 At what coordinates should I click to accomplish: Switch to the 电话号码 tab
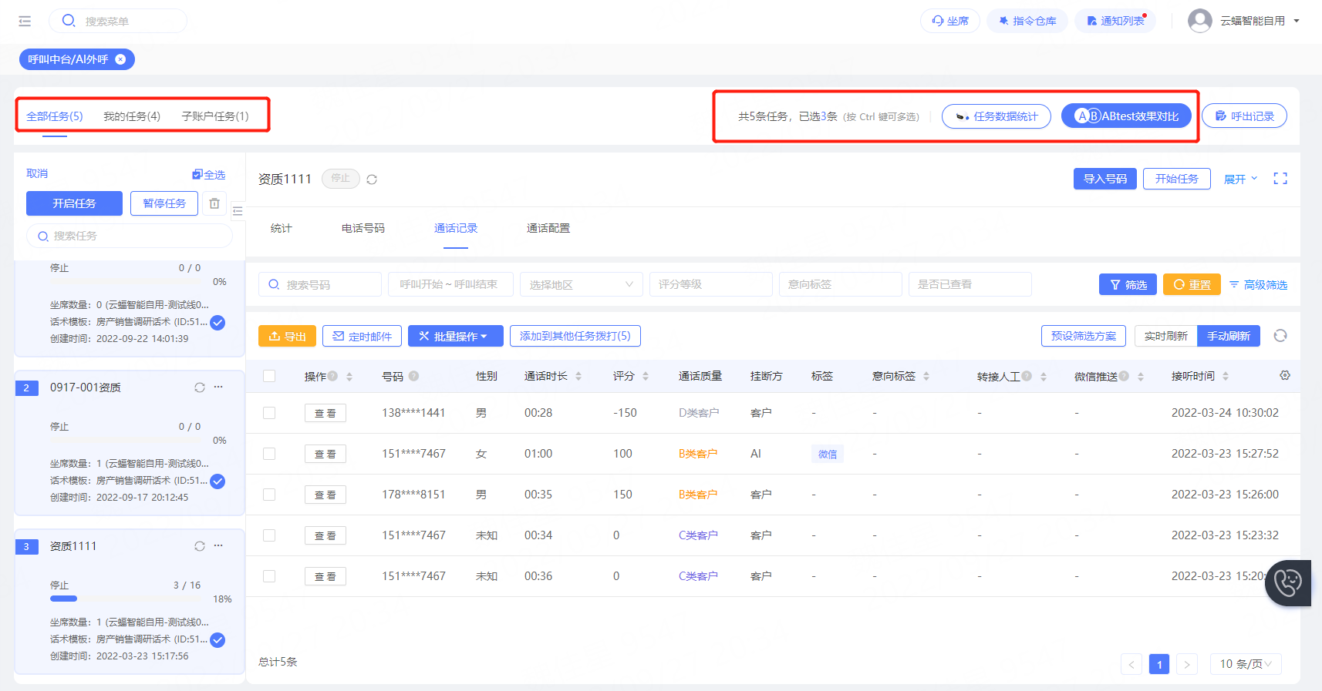[363, 228]
